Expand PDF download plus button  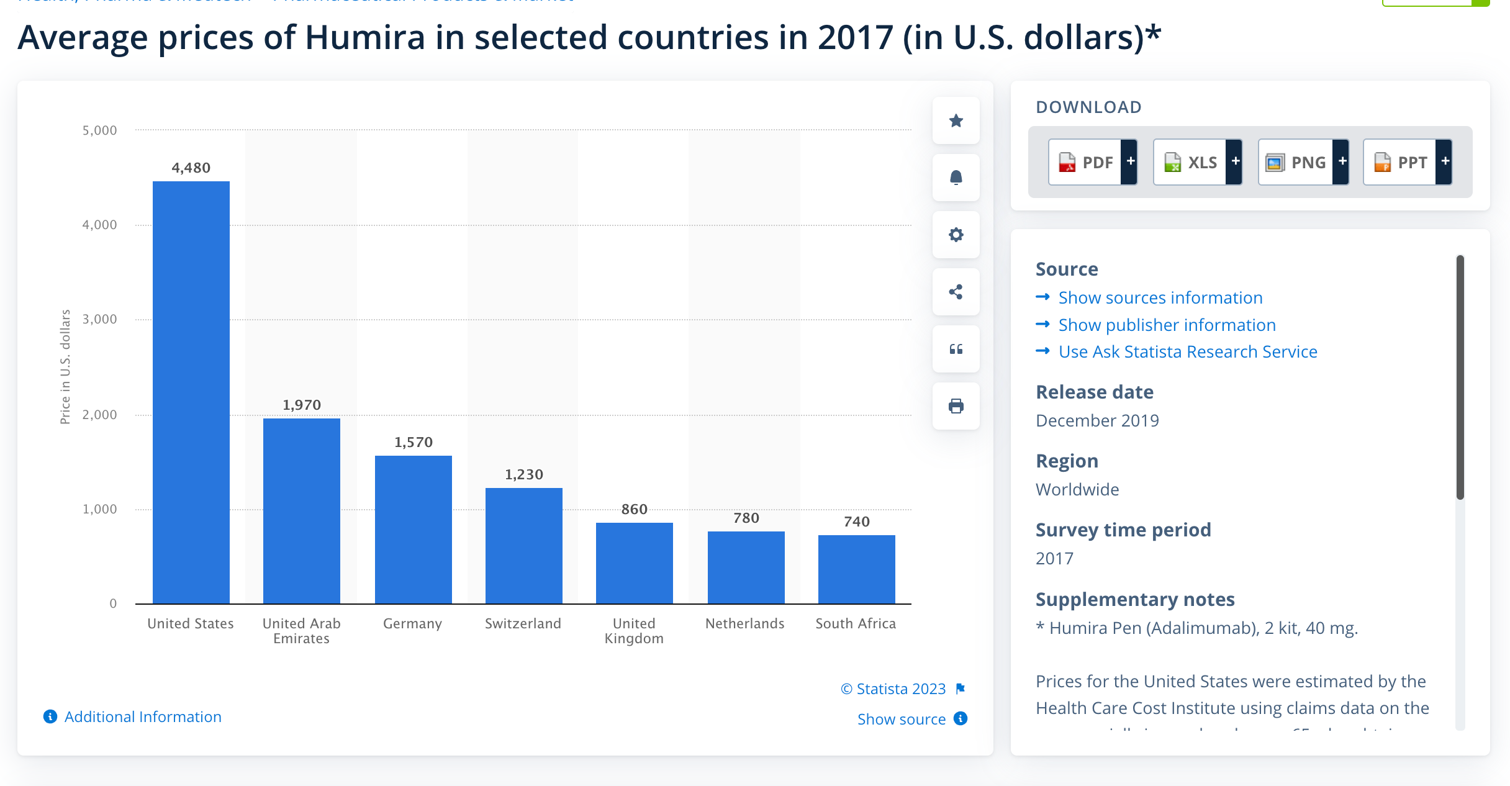tap(1130, 161)
